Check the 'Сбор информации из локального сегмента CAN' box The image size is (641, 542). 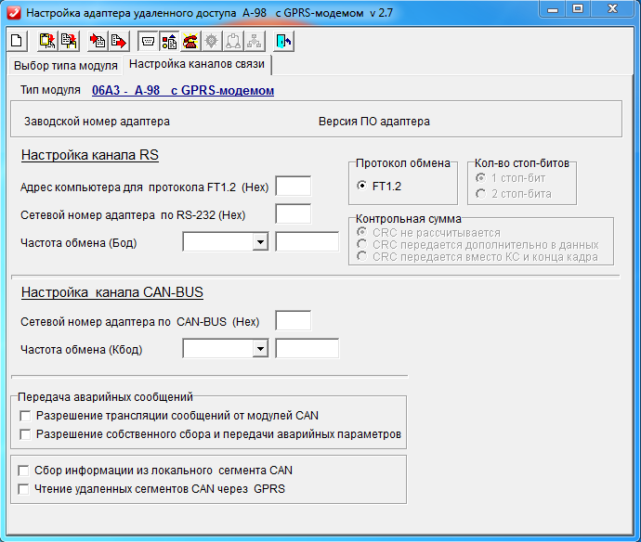coord(25,471)
